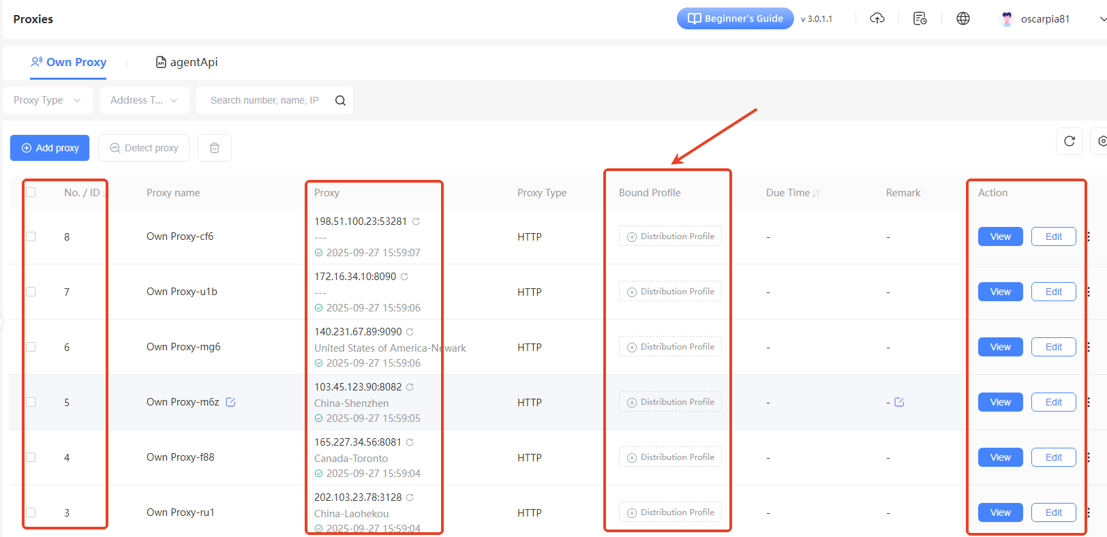Click the Add proxy button
Viewport: 1107px width, 537px height.
click(50, 148)
